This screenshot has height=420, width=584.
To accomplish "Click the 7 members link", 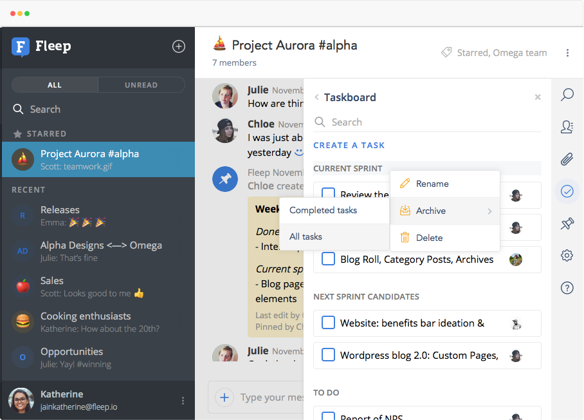I will 234,62.
